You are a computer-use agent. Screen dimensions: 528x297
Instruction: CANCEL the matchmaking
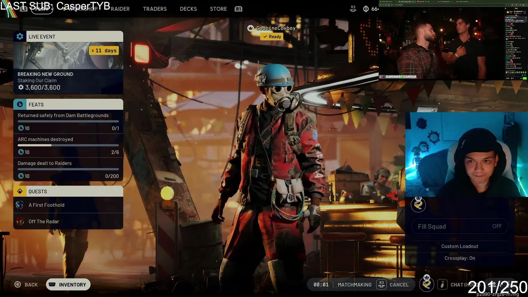(399, 285)
